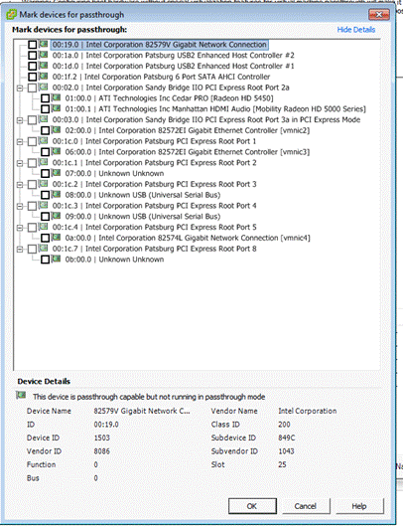Check the 00:1a.0 USB2 Host Controller #2 checkbox
Image resolution: width=403 pixels, height=527 pixels.
click(33, 56)
